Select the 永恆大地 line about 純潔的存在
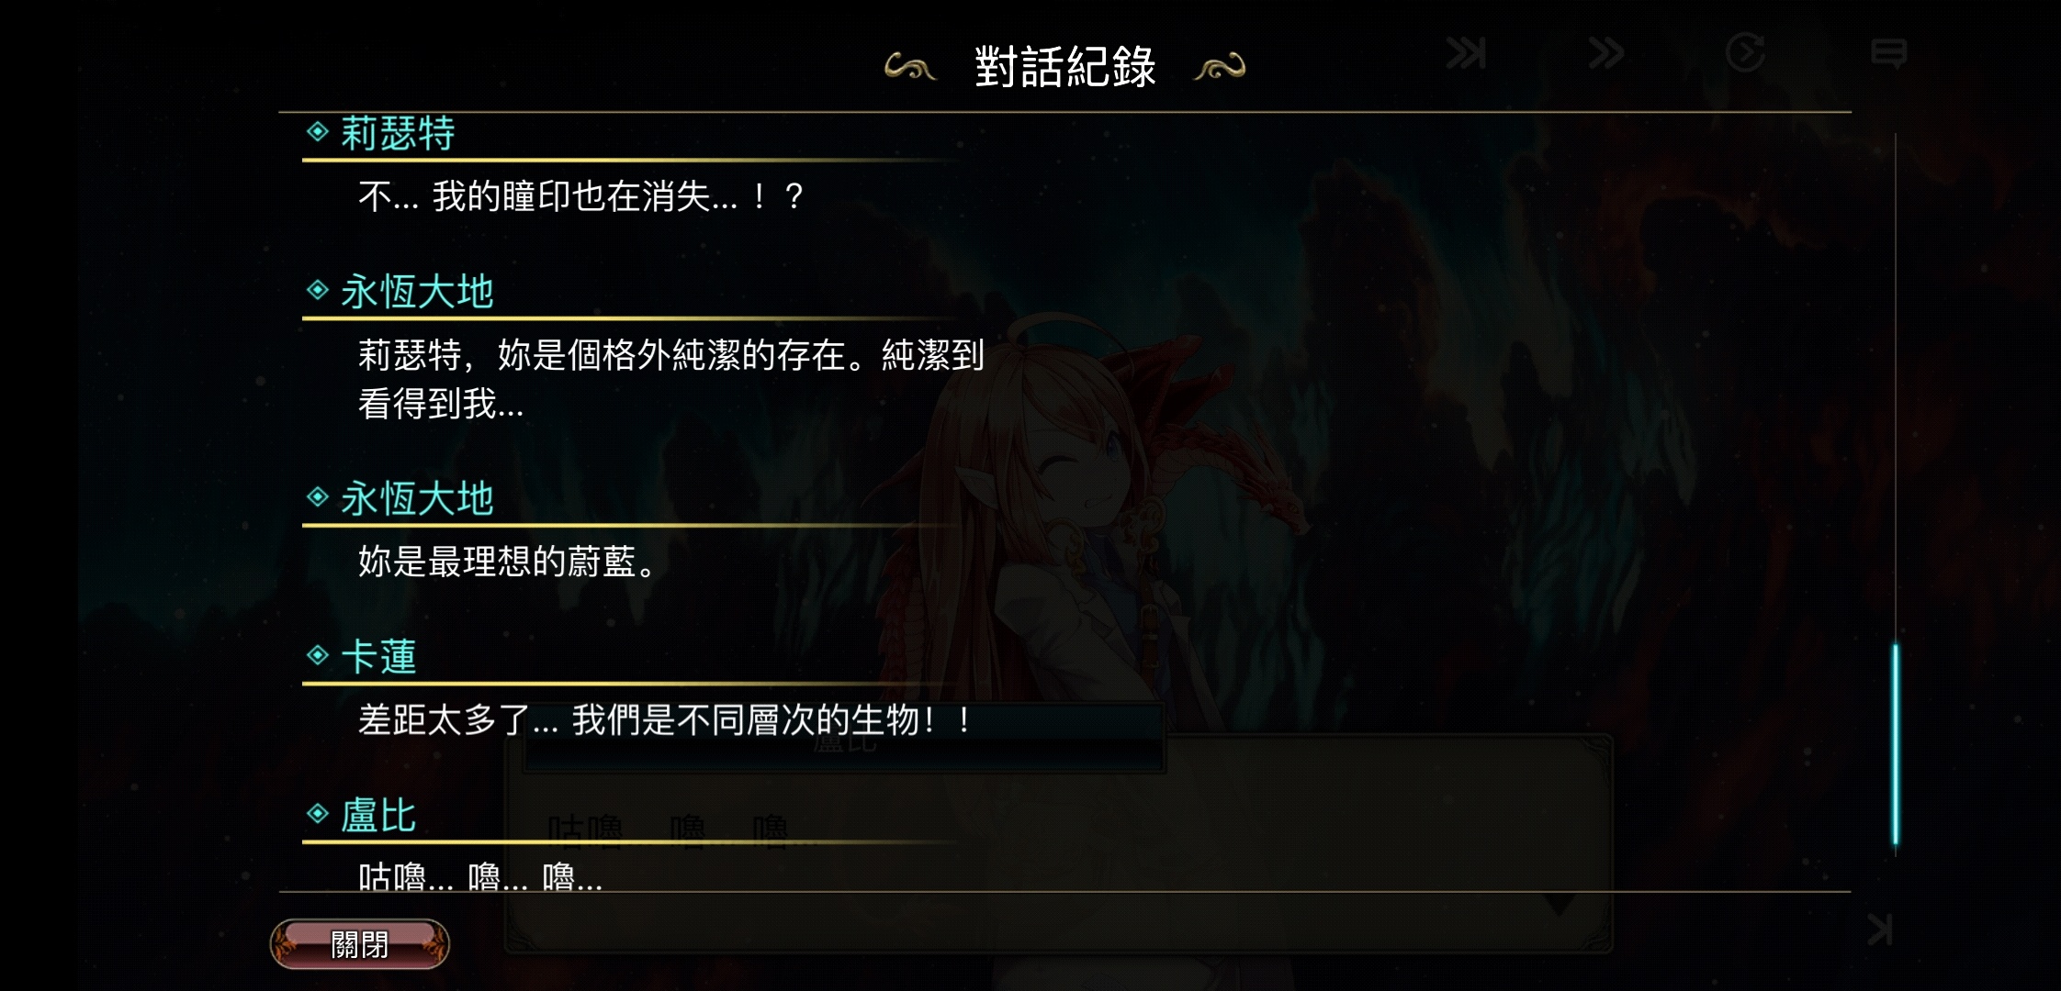Image resolution: width=2061 pixels, height=991 pixels. coord(671,379)
